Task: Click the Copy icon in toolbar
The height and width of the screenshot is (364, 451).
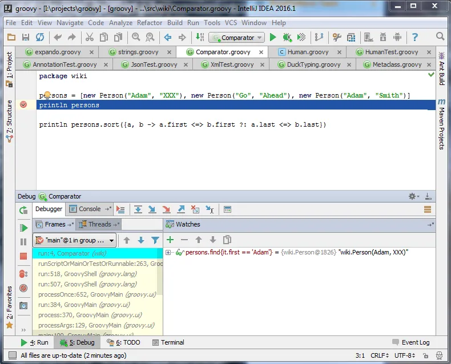Action: pyautogui.click(x=103, y=37)
